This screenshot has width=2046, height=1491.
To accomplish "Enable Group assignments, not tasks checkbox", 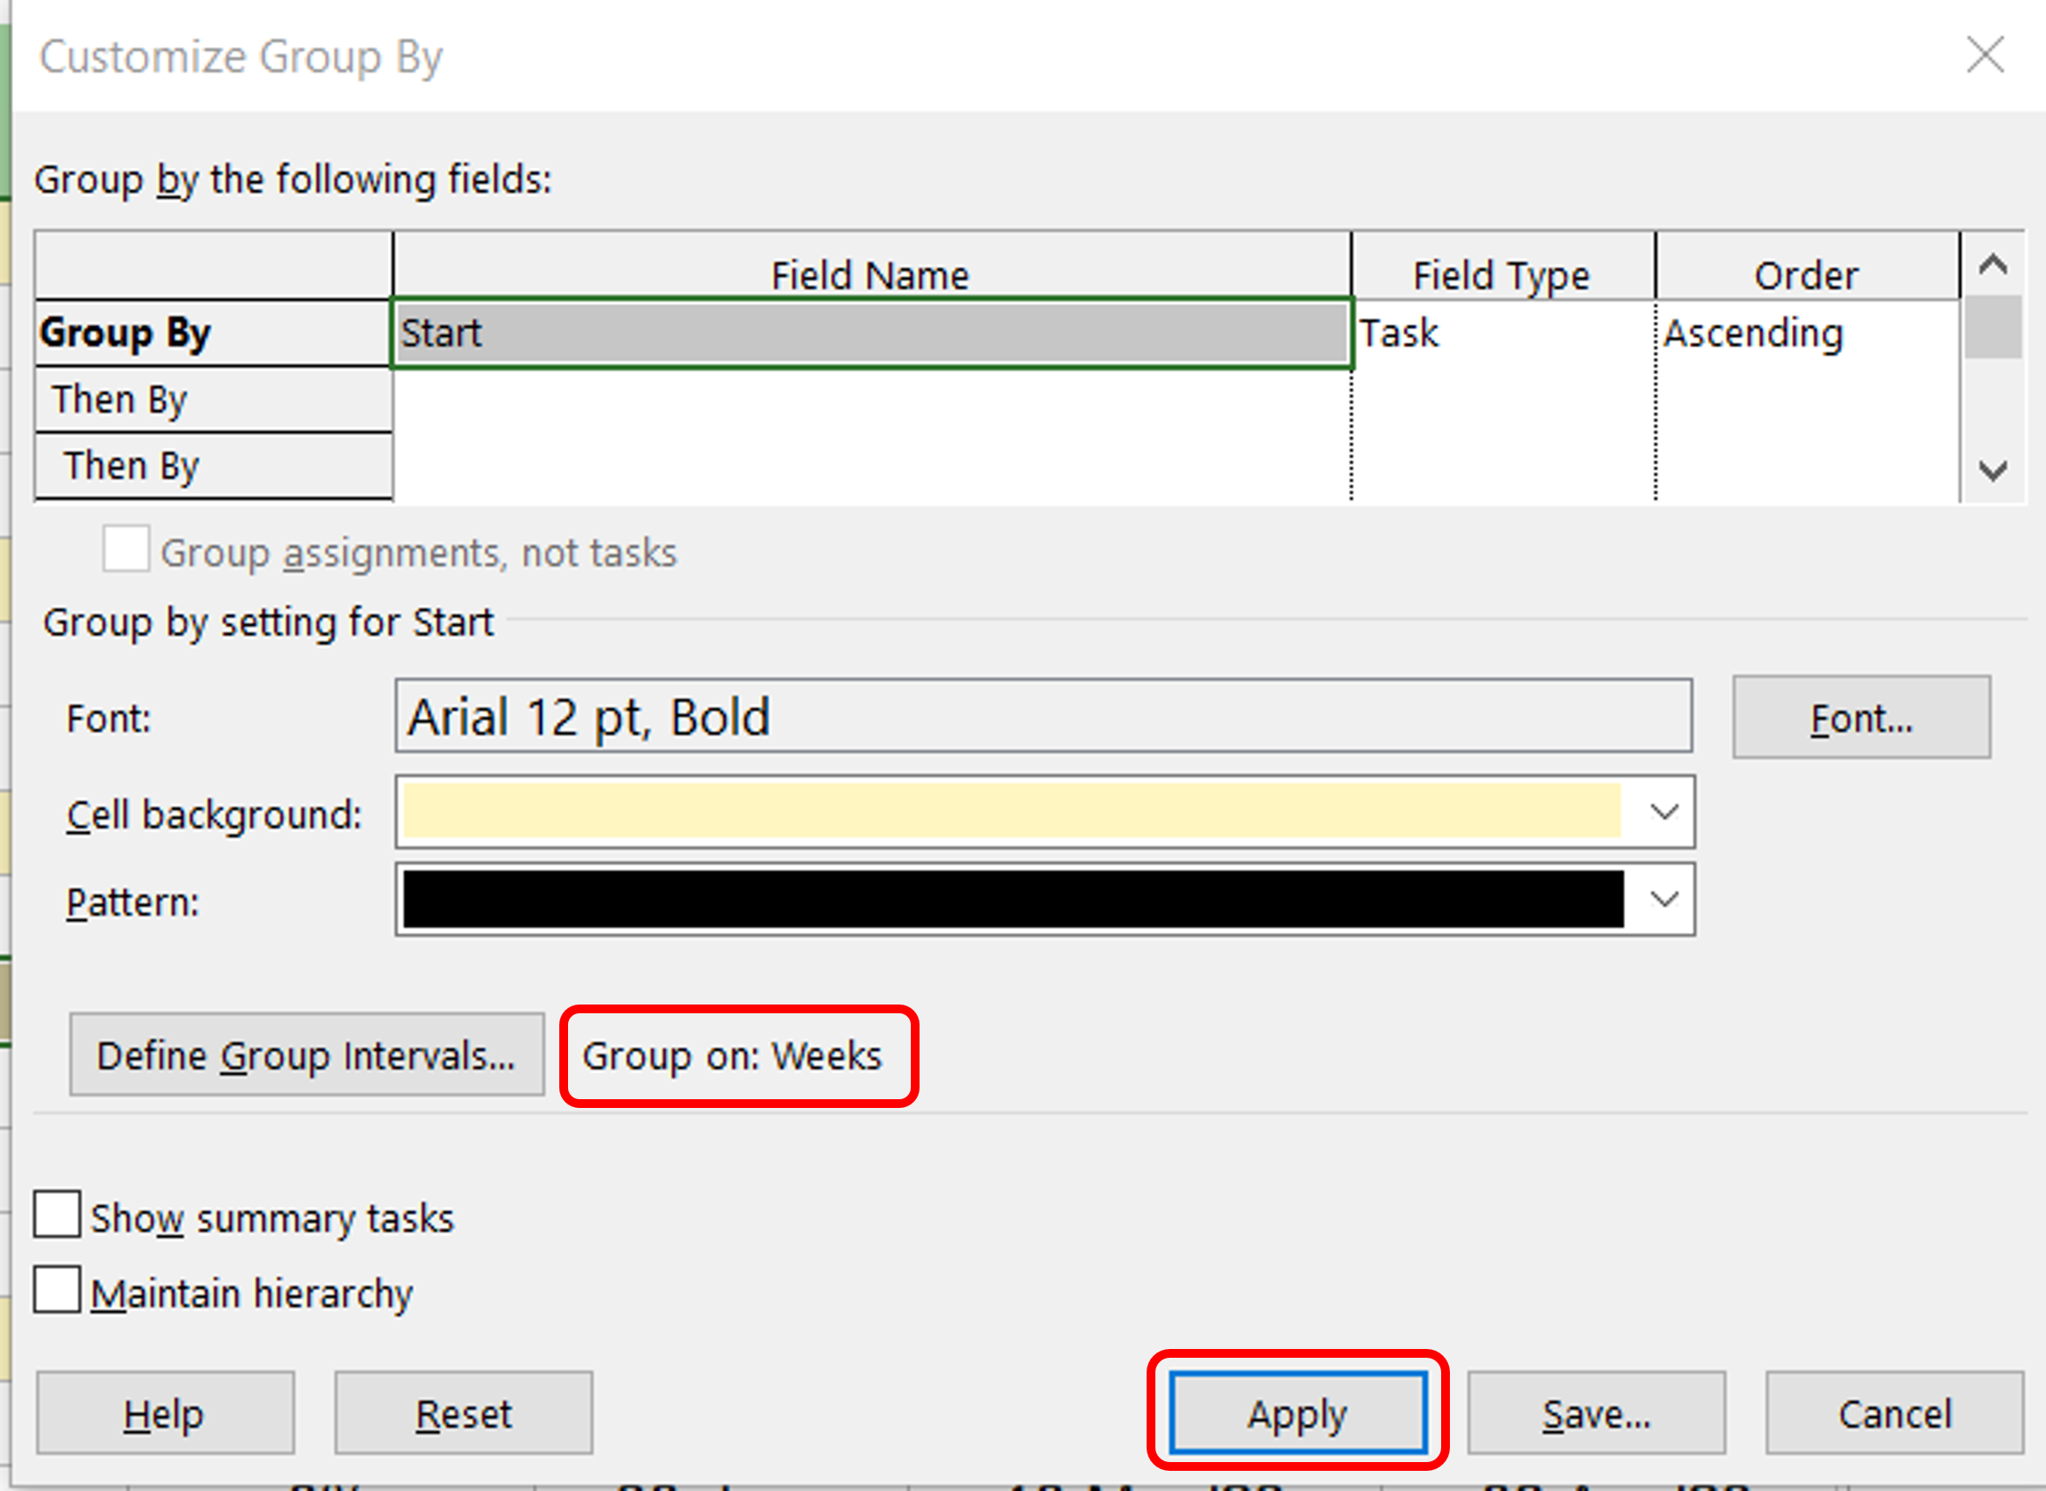I will point(125,549).
